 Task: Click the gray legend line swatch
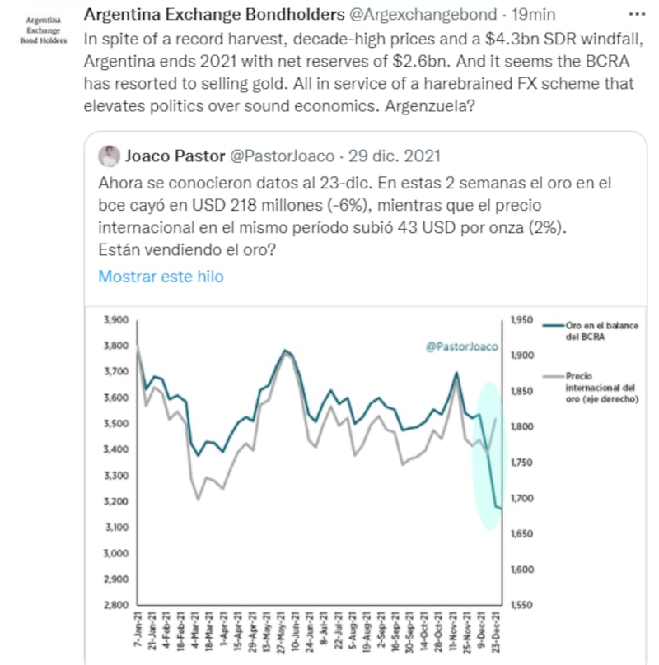[x=553, y=375]
